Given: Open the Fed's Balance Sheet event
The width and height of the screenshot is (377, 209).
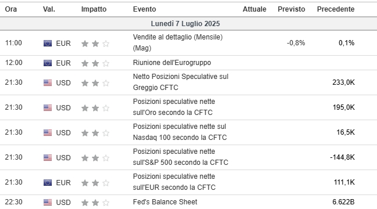Looking at the screenshot, I should click(x=165, y=202).
